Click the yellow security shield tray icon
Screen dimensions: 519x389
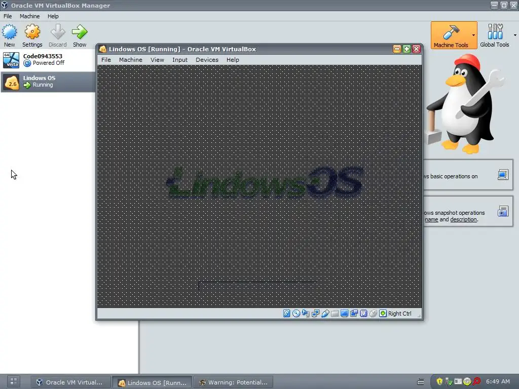439,381
